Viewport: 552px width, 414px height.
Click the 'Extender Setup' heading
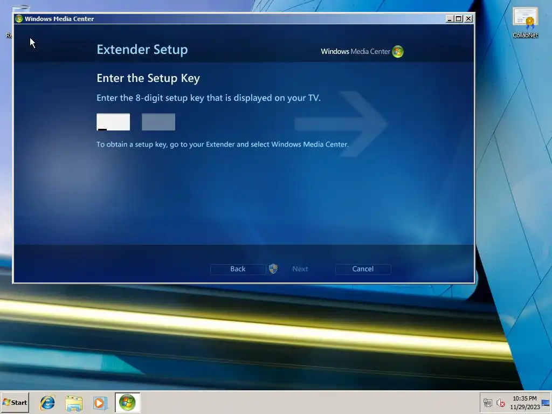pos(142,50)
